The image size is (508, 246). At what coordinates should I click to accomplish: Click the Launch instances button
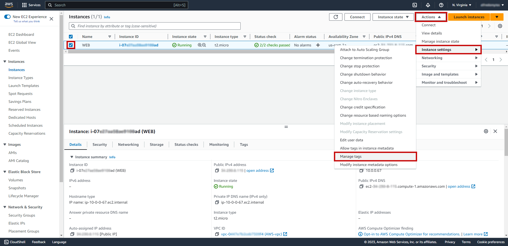click(x=469, y=17)
